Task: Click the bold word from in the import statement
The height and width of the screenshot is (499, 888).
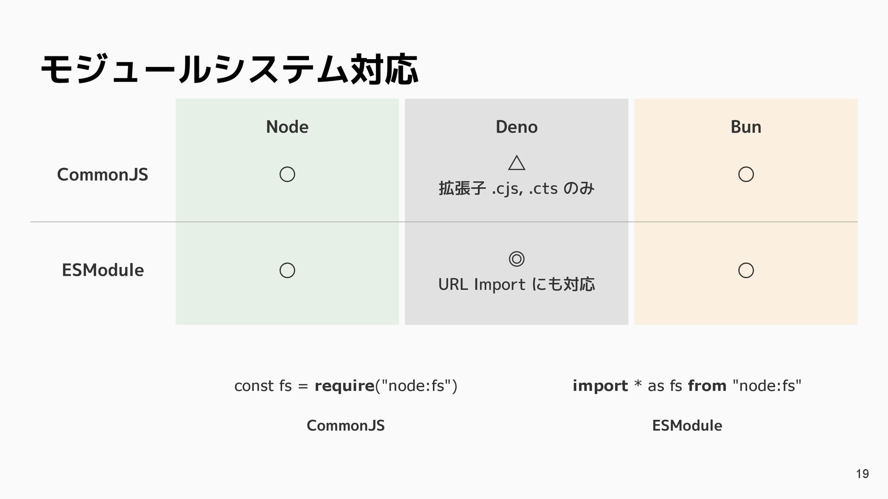Action: 707,385
